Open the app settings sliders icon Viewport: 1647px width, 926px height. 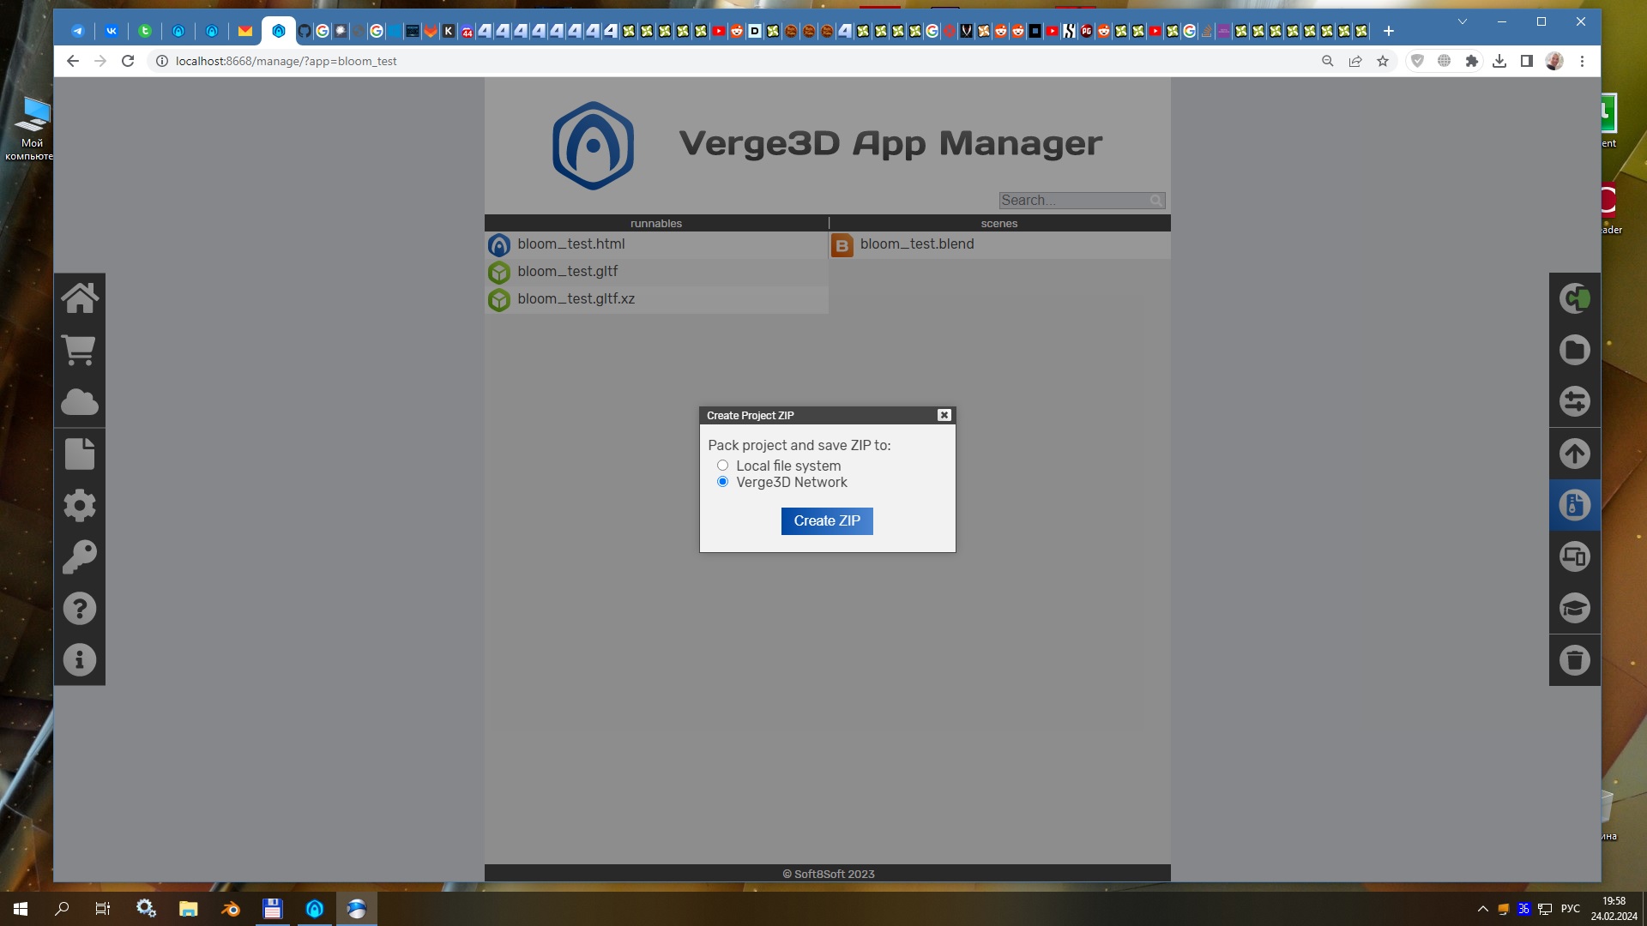1575,401
